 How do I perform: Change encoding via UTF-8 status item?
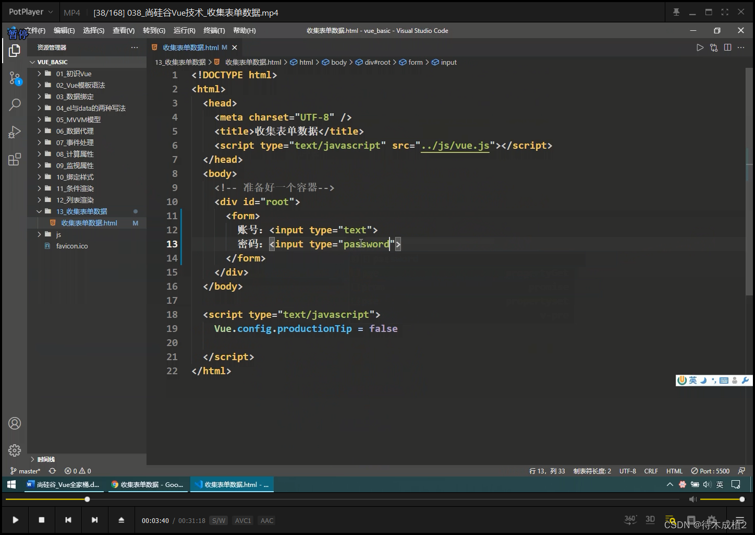click(628, 471)
